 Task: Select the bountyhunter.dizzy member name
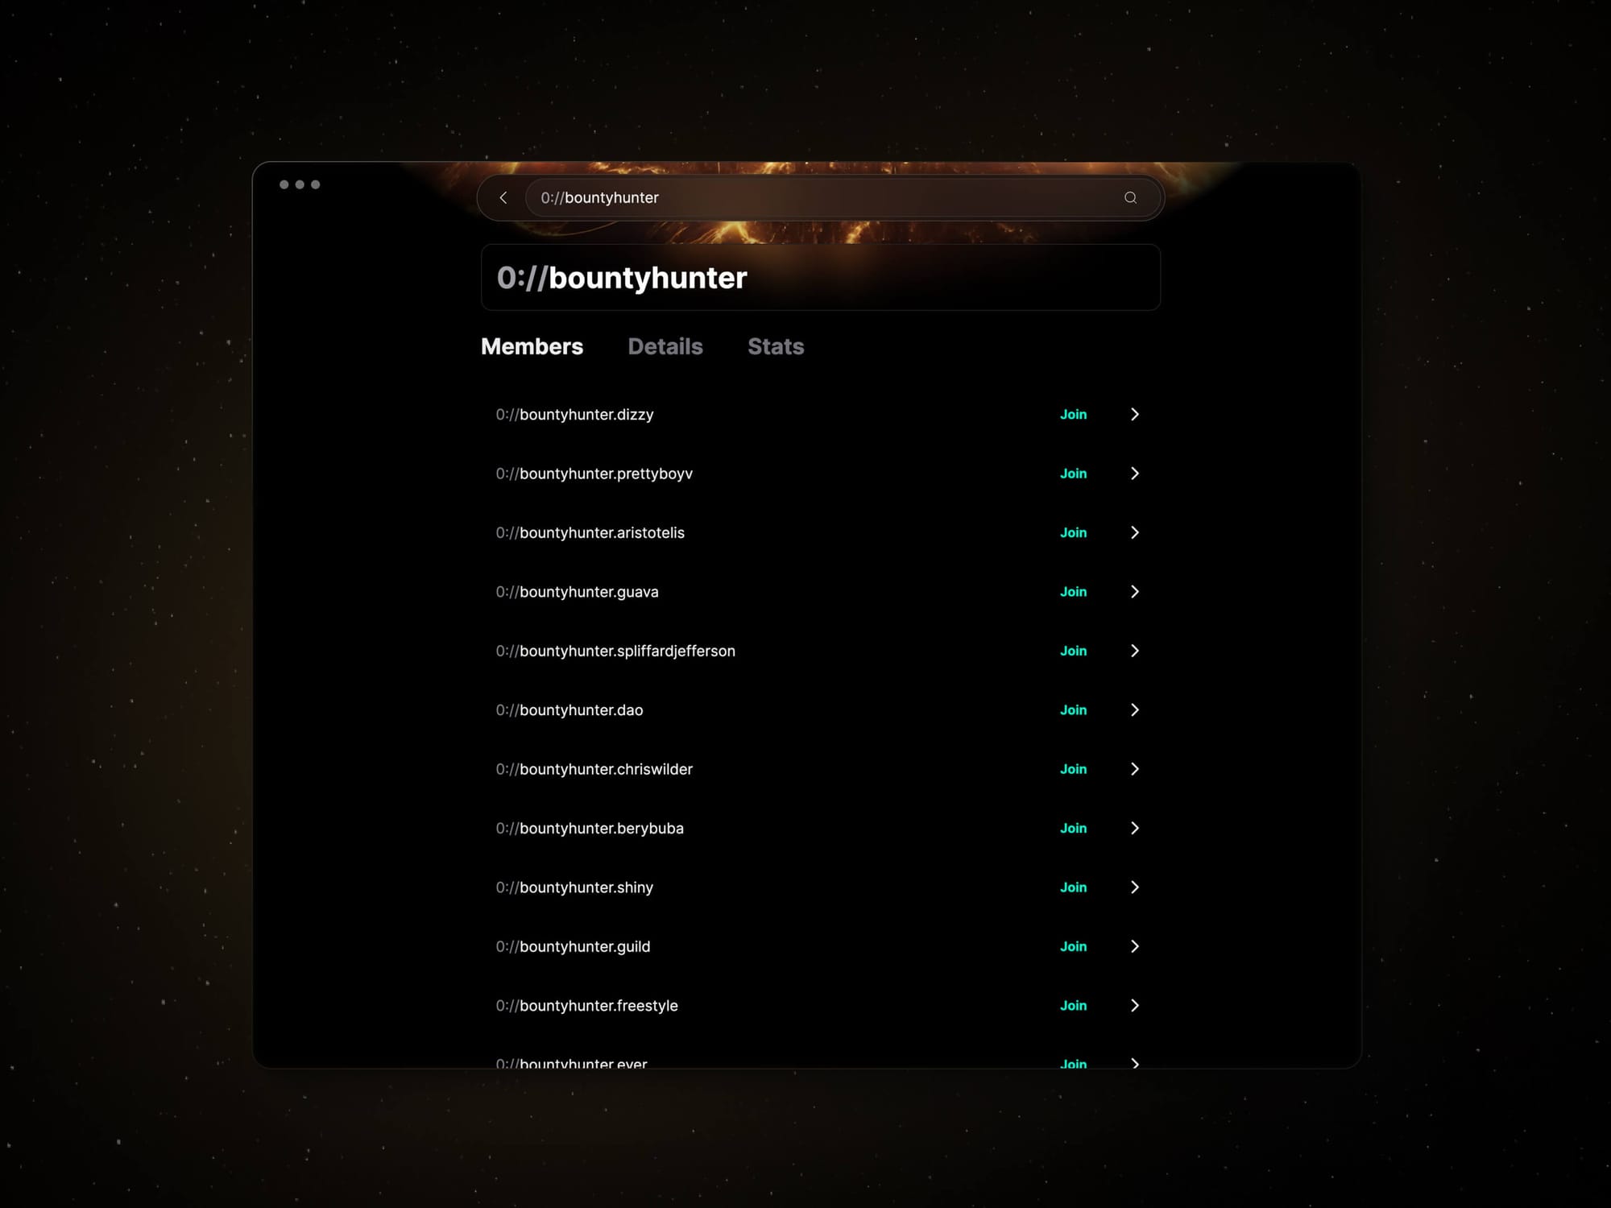(574, 415)
